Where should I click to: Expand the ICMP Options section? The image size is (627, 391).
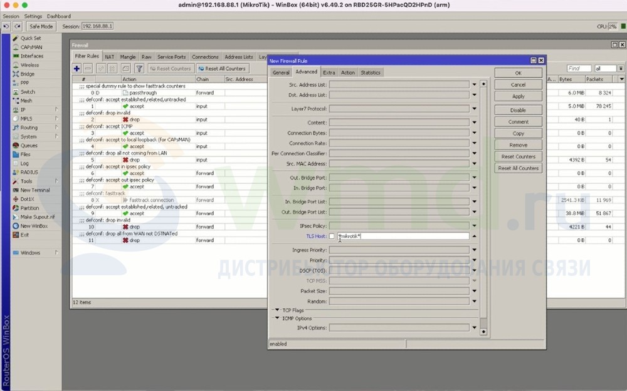click(x=277, y=318)
